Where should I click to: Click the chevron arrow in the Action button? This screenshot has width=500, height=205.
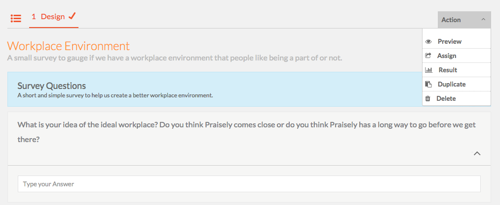click(483, 19)
